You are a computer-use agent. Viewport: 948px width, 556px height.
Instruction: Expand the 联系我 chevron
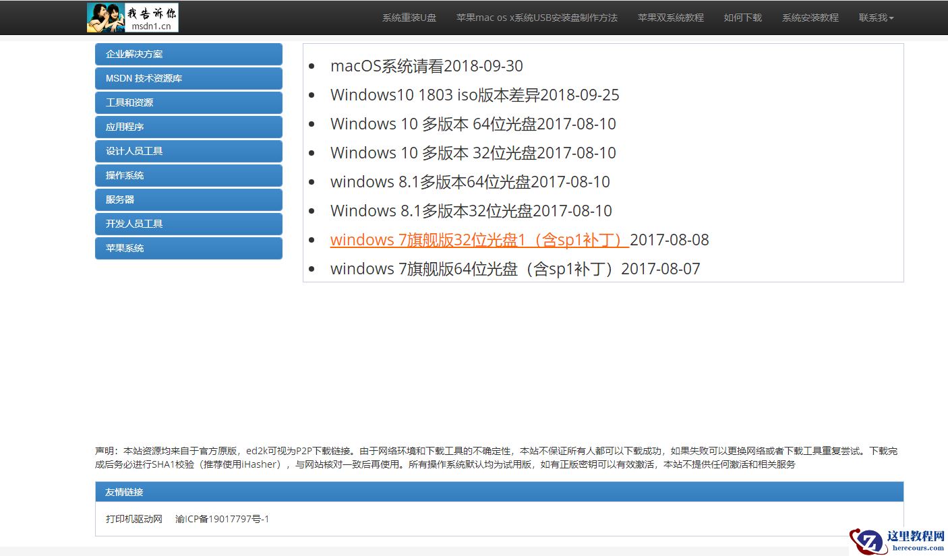point(891,18)
